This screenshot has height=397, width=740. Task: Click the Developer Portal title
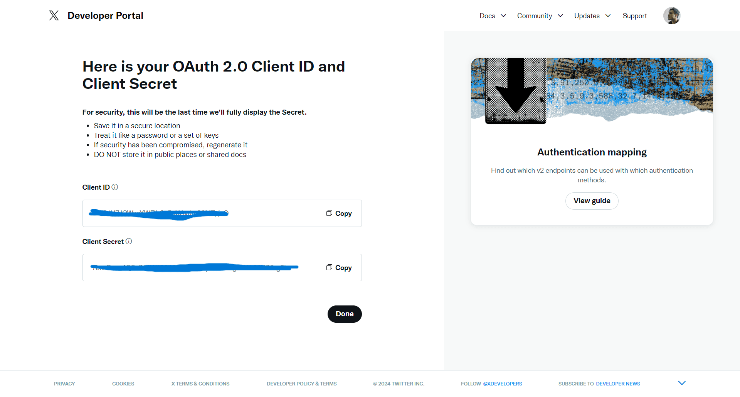(105, 16)
